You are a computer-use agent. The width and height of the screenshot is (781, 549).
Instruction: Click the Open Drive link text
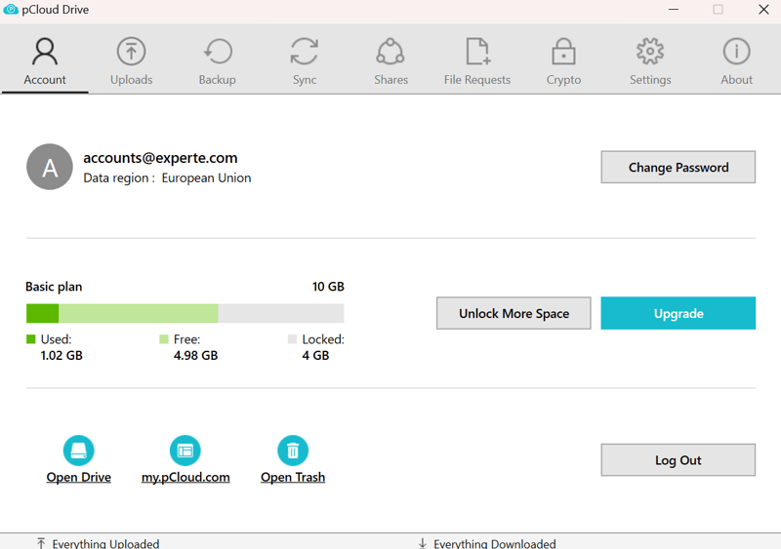pyautogui.click(x=79, y=477)
